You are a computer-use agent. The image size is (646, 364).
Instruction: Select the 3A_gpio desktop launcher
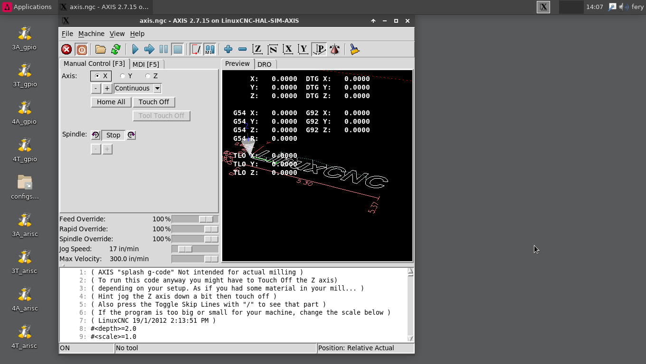24,38
